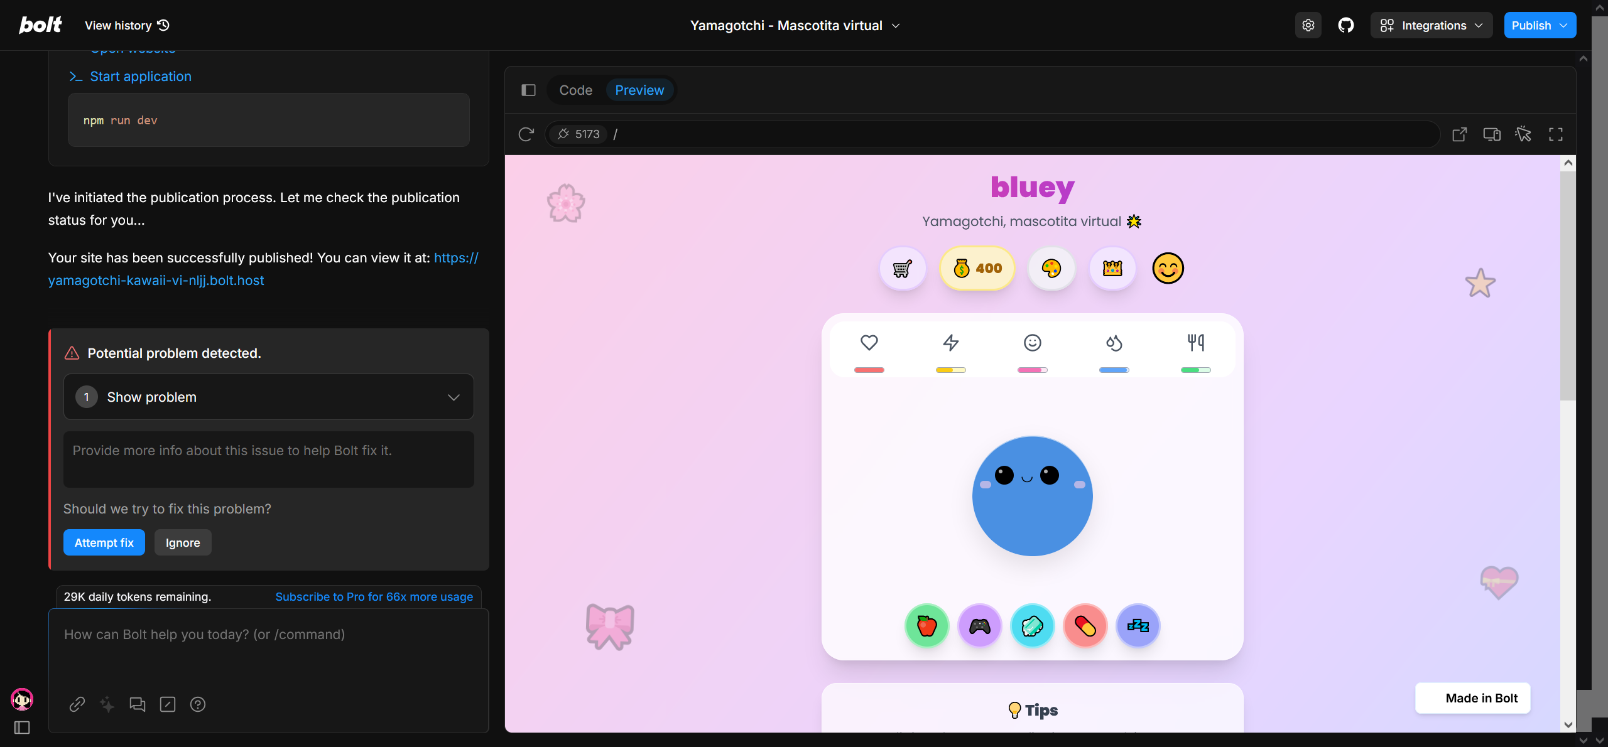Open the project settings gear icon
The width and height of the screenshot is (1608, 747).
click(1308, 25)
